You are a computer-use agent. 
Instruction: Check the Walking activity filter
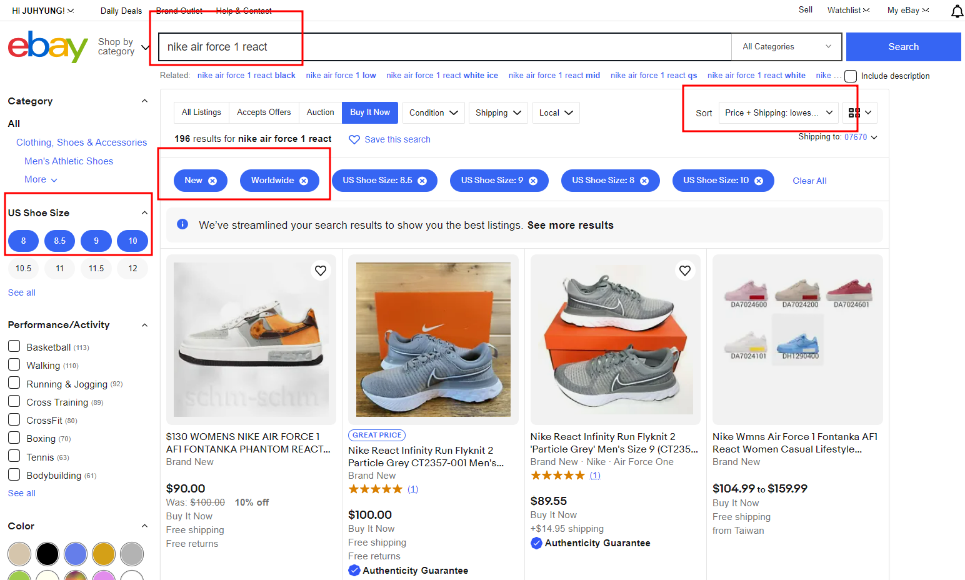coord(14,364)
